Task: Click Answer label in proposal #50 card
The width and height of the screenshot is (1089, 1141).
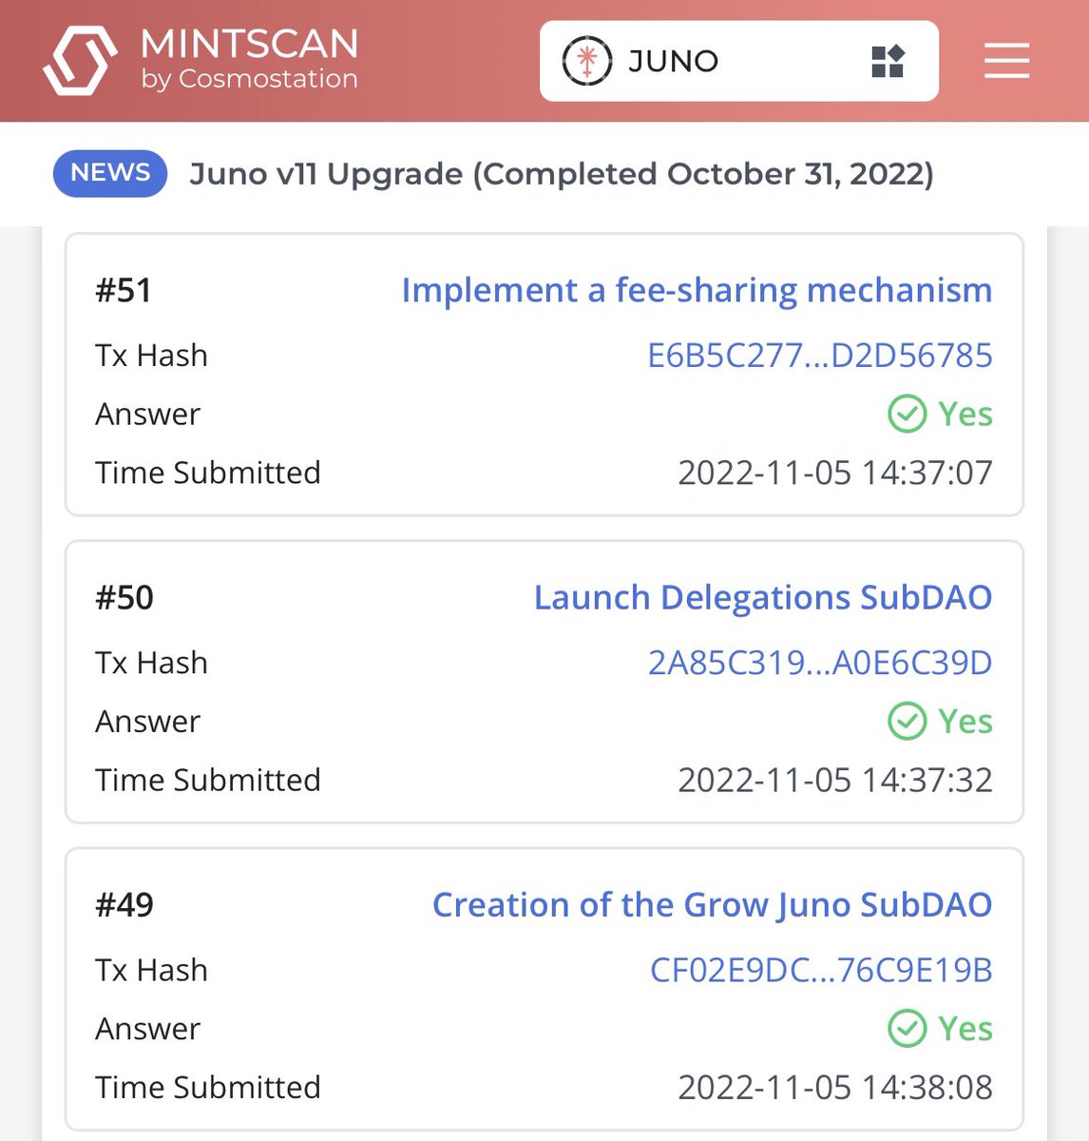Action: (147, 721)
